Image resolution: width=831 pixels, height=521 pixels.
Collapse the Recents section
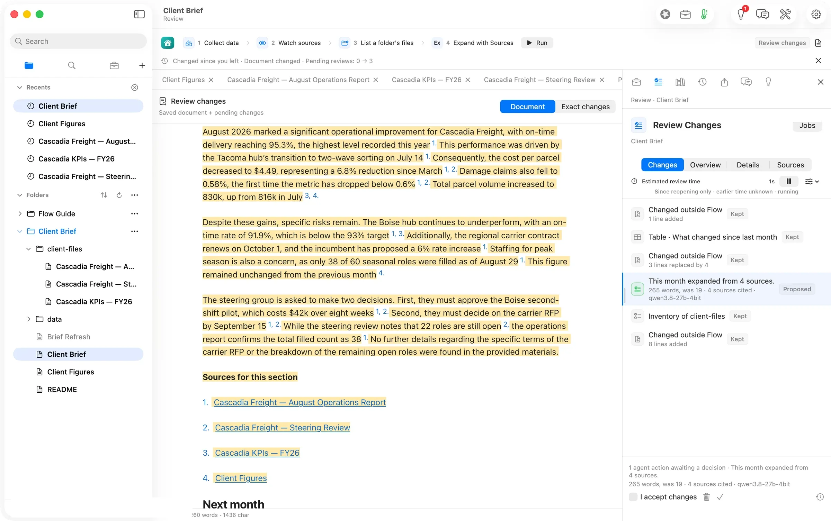tap(20, 88)
